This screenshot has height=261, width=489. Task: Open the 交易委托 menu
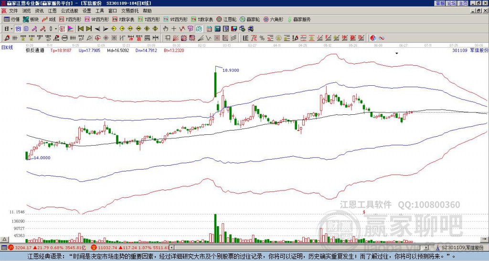pos(130,11)
